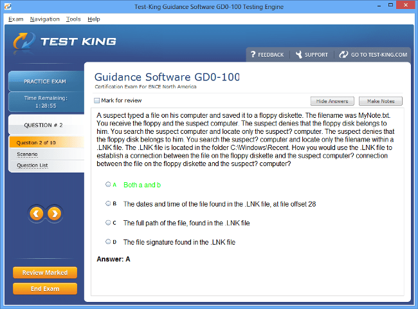Click the SUPPORT label text

(316, 55)
